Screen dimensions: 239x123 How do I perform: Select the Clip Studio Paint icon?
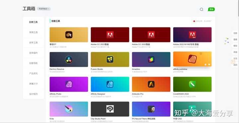tap(110, 109)
